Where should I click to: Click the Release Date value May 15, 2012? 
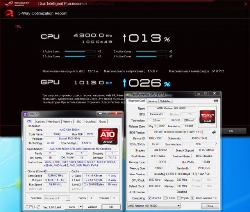coord(156,126)
